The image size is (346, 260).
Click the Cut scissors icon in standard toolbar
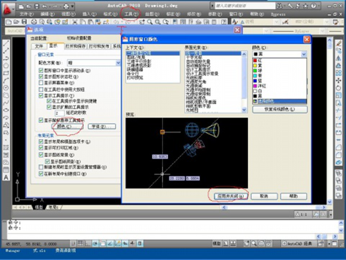click(75, 21)
